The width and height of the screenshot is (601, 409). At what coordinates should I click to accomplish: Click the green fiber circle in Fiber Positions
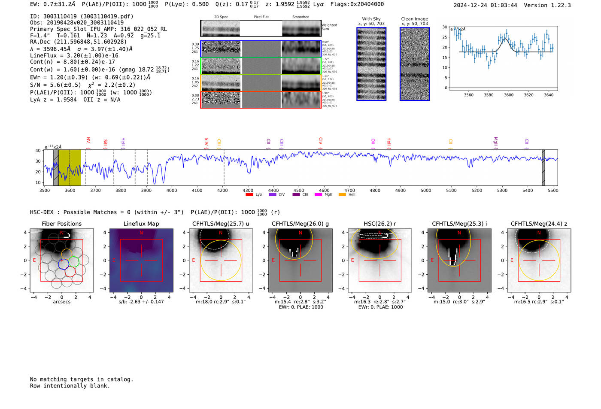[74, 262]
